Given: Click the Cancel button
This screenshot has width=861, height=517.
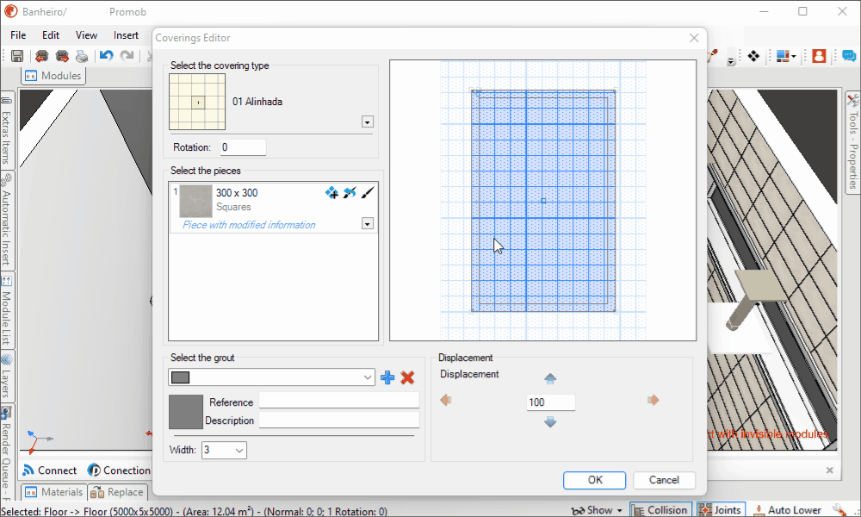Looking at the screenshot, I should click(x=664, y=480).
